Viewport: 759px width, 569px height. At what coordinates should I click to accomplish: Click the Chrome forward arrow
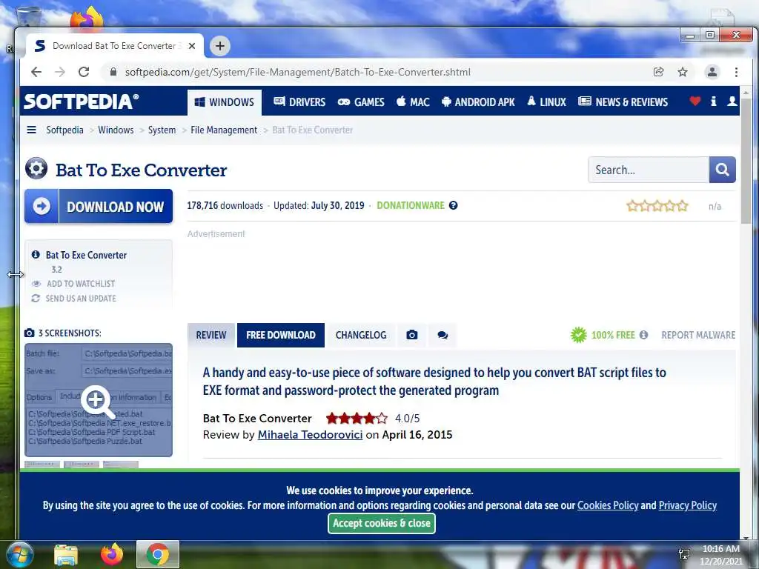[x=60, y=72]
